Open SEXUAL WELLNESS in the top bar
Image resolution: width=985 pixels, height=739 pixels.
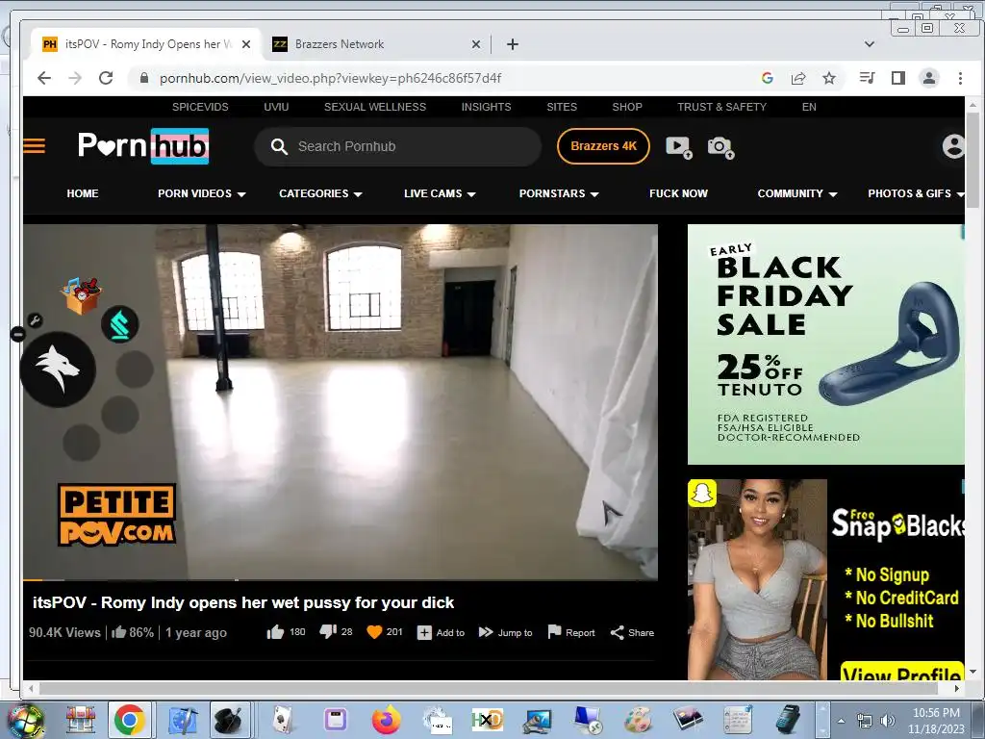point(375,107)
